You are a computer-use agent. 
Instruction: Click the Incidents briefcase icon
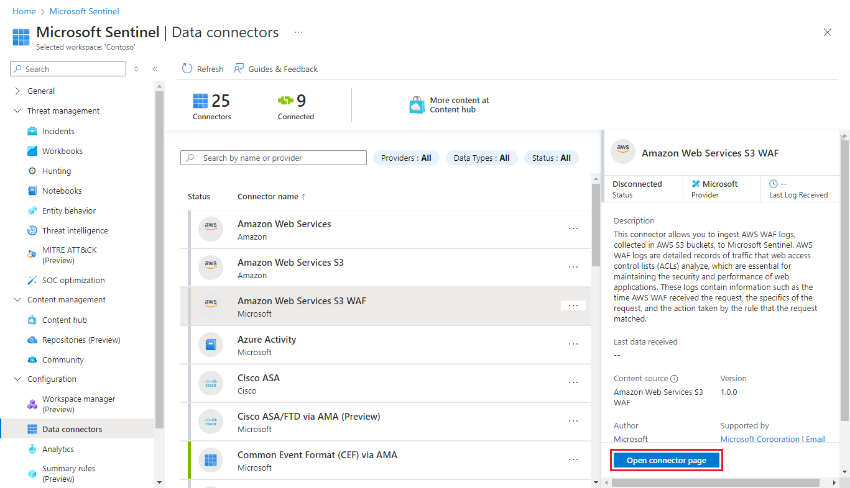tap(32, 131)
